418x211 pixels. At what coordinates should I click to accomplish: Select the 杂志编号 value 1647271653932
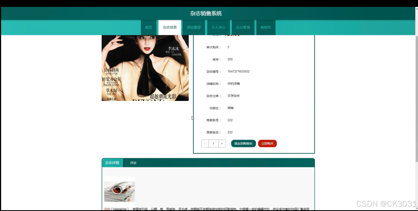[239, 72]
